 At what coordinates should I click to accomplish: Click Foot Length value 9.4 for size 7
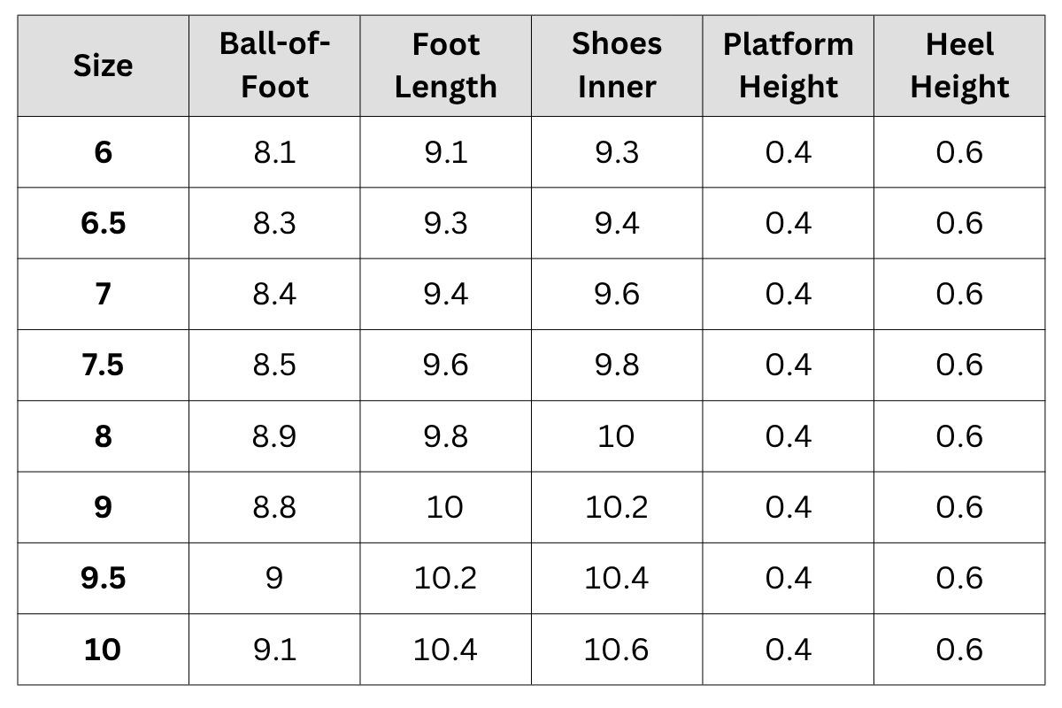point(445,294)
